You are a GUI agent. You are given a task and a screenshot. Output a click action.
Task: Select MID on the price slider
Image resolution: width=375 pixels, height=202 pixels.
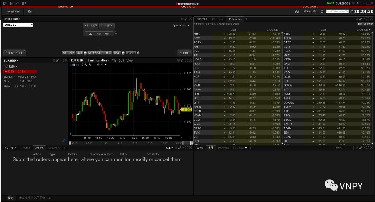pos(99,34)
